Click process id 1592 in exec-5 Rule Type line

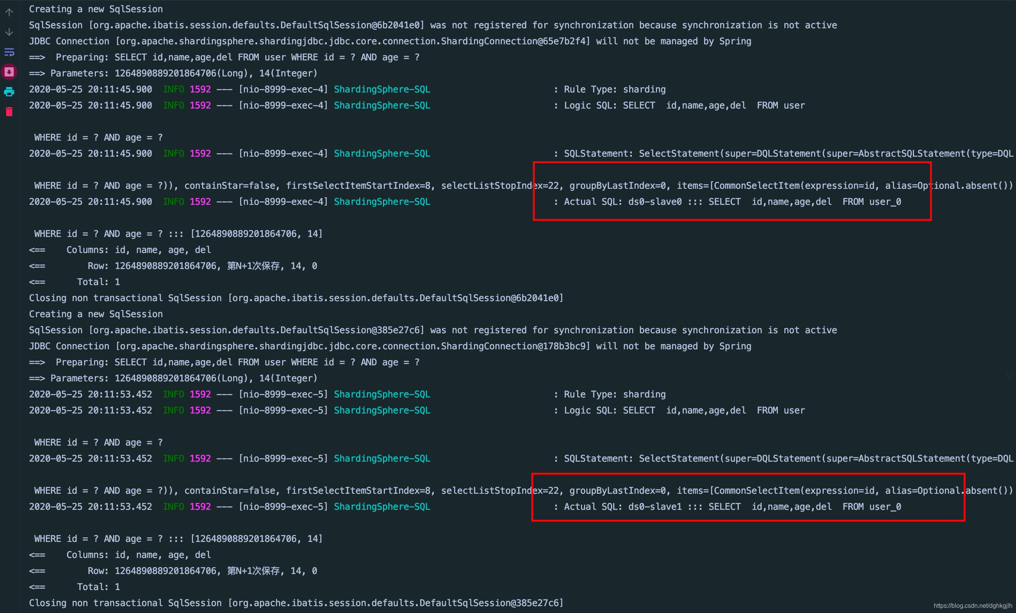200,394
